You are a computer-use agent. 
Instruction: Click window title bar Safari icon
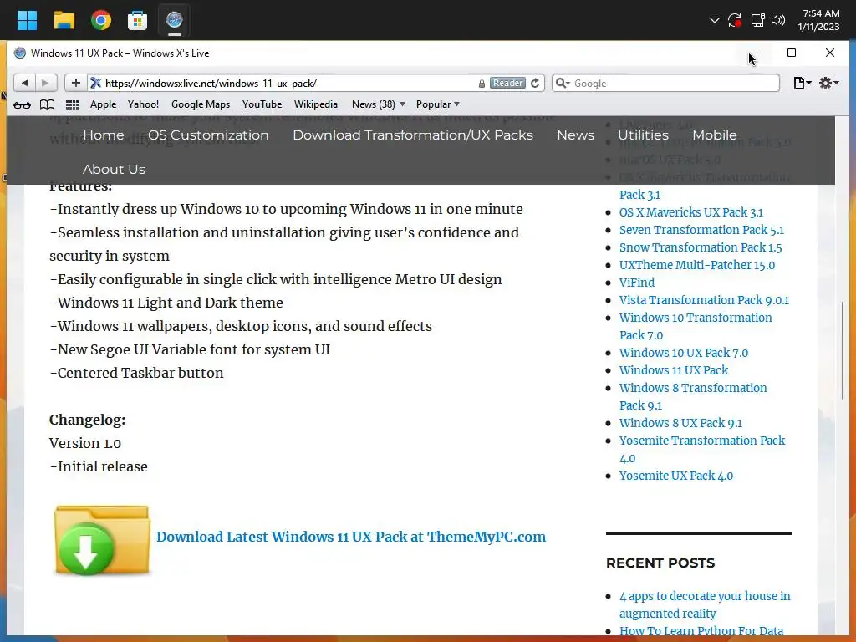pos(20,53)
